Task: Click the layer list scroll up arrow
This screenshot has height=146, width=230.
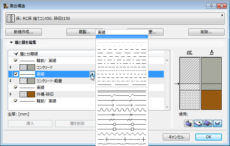Action: click(167, 60)
